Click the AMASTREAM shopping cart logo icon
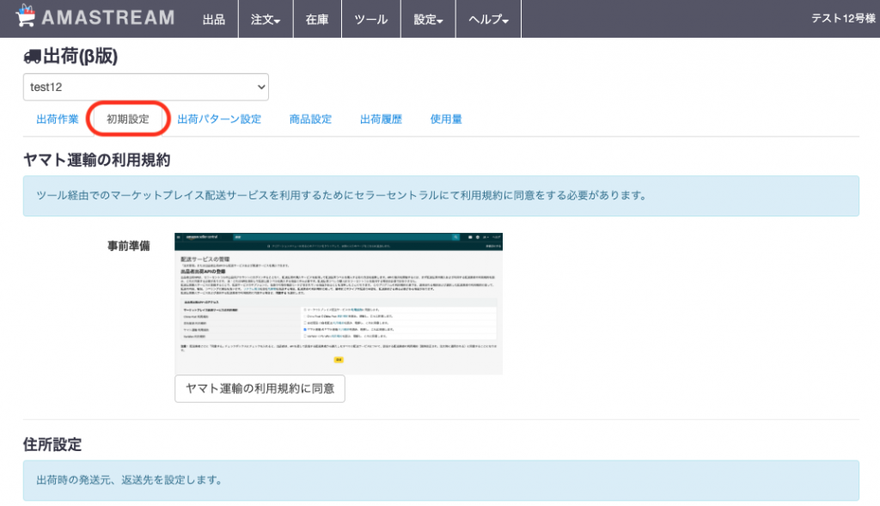The width and height of the screenshot is (880, 506). (25, 15)
